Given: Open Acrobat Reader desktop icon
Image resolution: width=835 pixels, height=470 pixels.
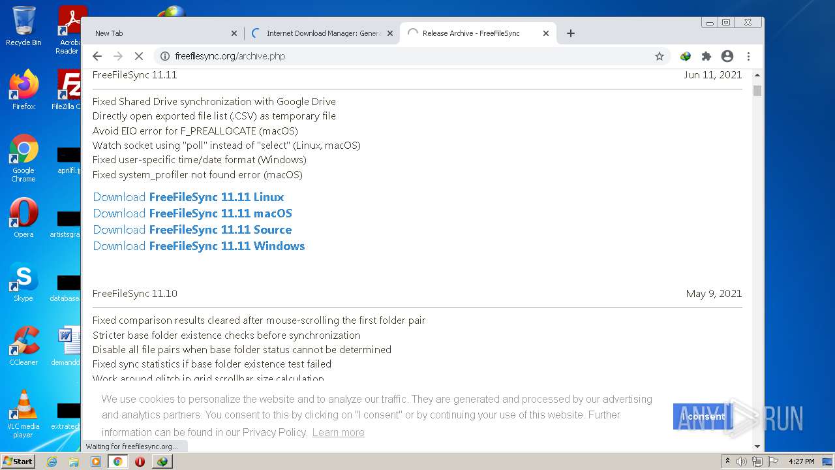Looking at the screenshot, I should pyautogui.click(x=69, y=29).
